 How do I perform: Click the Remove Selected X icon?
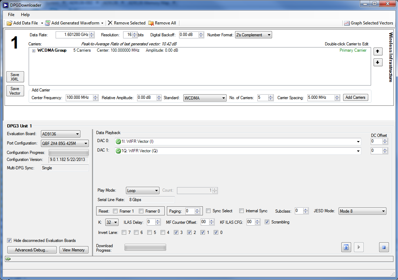pos(110,23)
